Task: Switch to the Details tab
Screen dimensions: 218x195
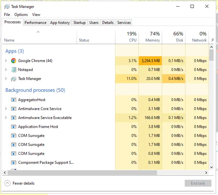Action: [108, 23]
